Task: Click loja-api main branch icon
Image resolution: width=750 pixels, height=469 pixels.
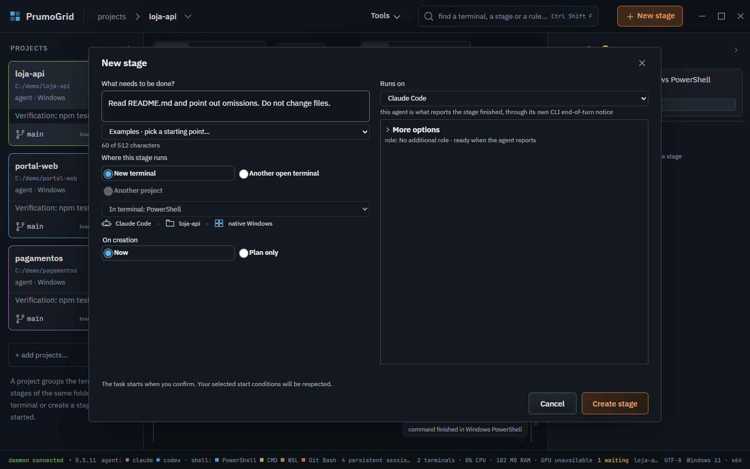Action: (20, 134)
